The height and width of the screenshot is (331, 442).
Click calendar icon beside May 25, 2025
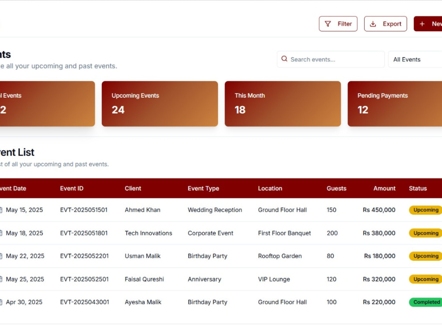[x=1, y=279]
